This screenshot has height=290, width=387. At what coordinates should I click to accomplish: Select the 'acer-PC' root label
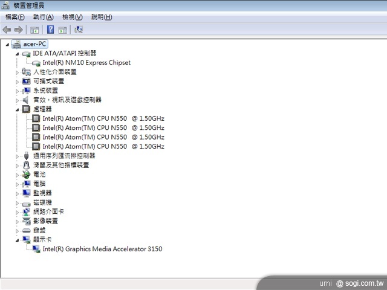[34, 44]
